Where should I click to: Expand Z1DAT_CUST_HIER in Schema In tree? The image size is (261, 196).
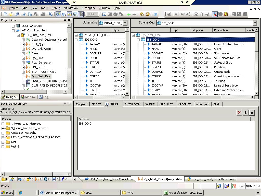[76, 35]
